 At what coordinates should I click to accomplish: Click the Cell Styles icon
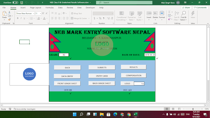click(140, 13)
